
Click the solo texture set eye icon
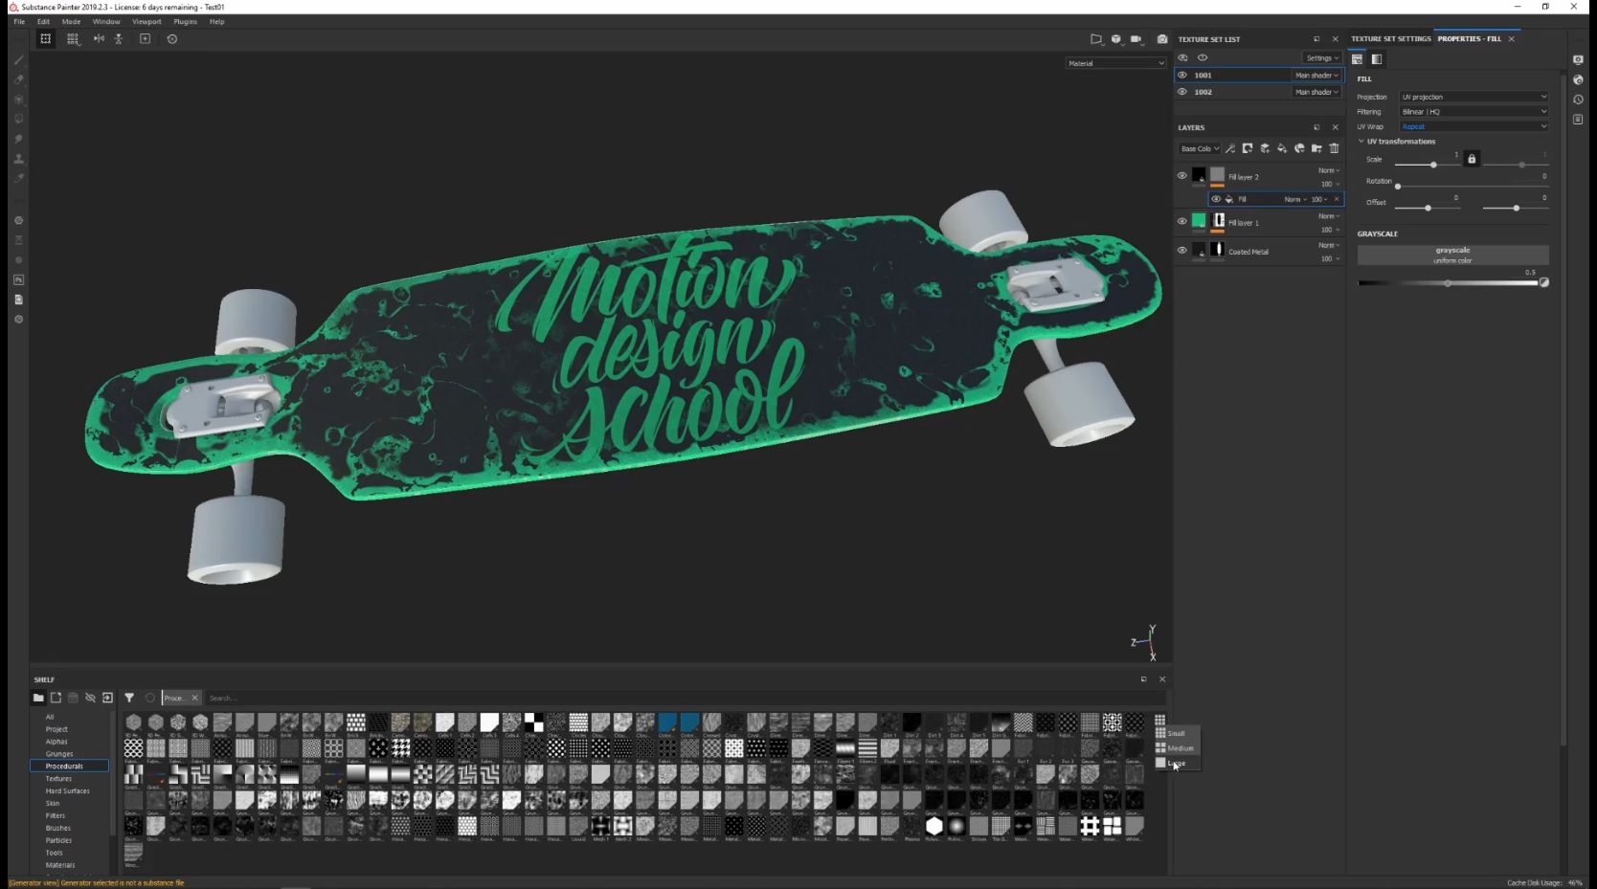(1203, 57)
